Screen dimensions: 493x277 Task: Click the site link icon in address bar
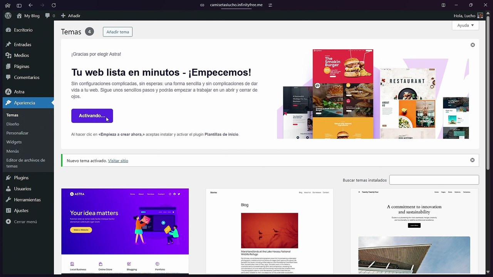(202, 5)
